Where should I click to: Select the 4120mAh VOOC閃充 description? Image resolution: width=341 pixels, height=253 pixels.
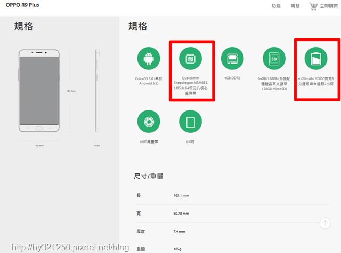[x=316, y=81]
